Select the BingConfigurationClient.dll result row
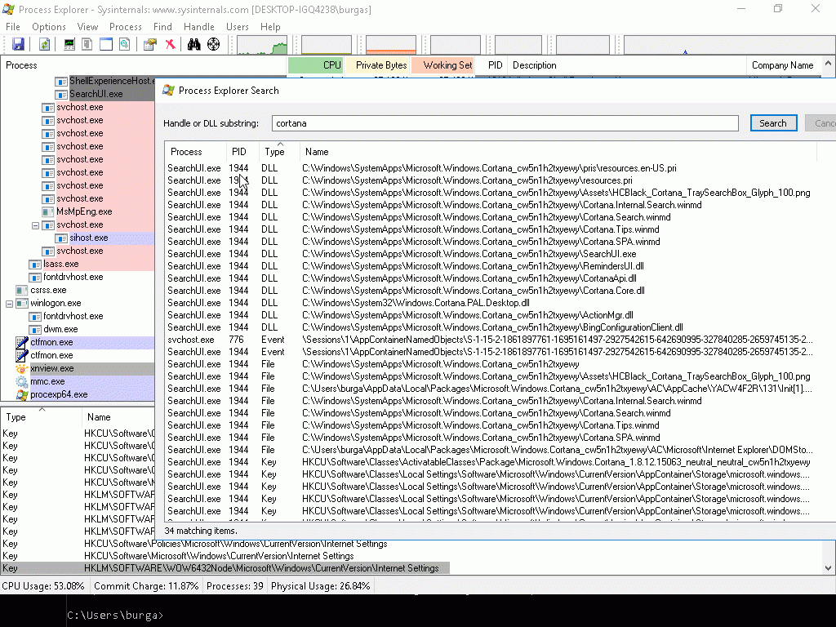The width and height of the screenshot is (836, 627). coord(491,327)
